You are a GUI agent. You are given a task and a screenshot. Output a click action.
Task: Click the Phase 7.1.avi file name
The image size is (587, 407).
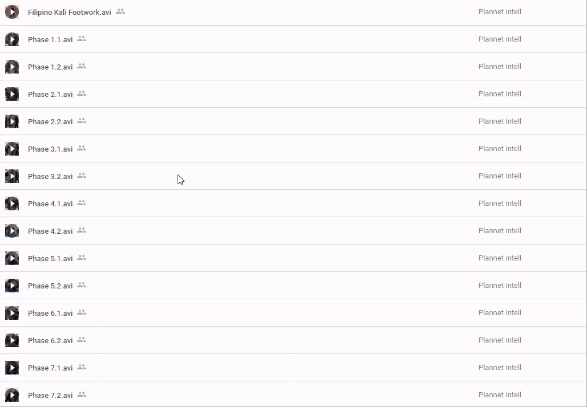(x=50, y=368)
